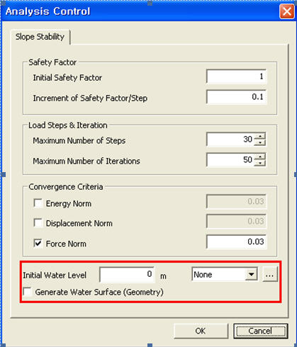
Task: Click the Increment of Safety Factor/Step field
Action: (236, 97)
